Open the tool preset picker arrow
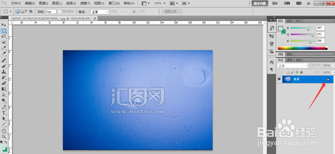 11,11
